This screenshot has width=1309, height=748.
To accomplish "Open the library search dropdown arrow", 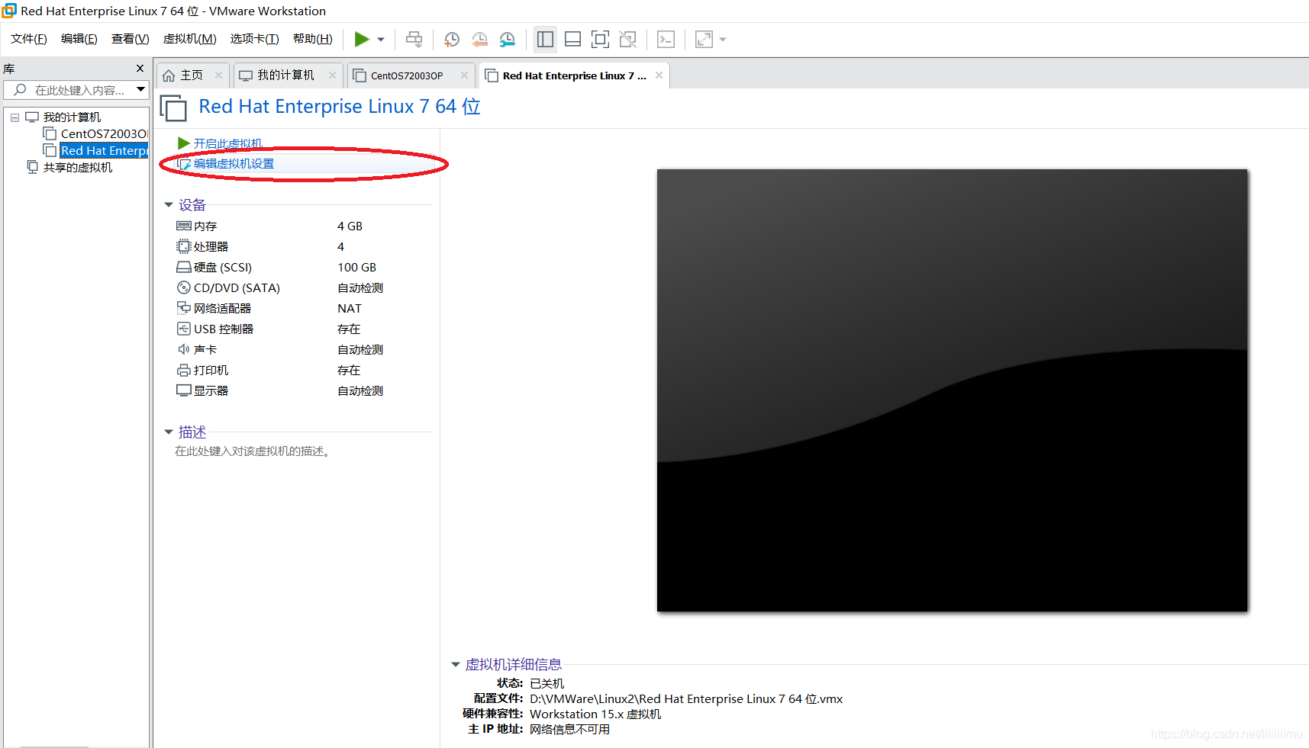I will pyautogui.click(x=140, y=90).
